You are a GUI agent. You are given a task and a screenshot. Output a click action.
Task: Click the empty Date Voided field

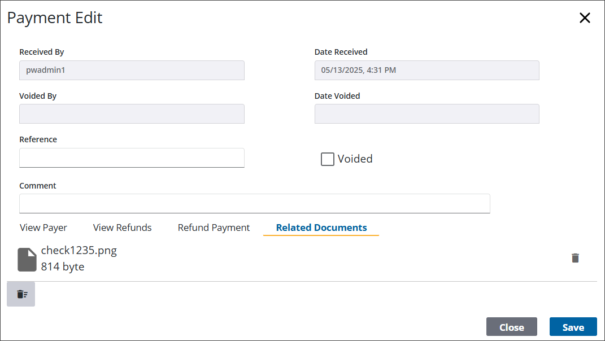pyautogui.click(x=426, y=114)
